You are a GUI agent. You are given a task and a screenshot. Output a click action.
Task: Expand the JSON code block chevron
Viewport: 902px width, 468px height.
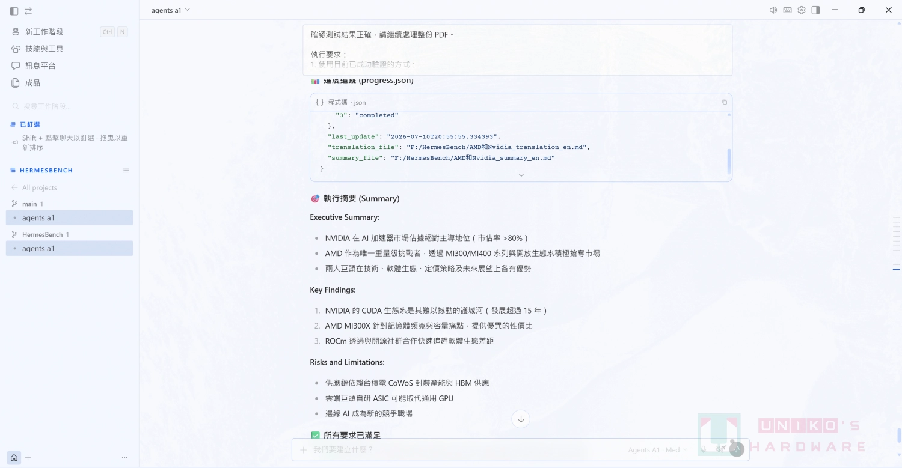[x=521, y=175]
